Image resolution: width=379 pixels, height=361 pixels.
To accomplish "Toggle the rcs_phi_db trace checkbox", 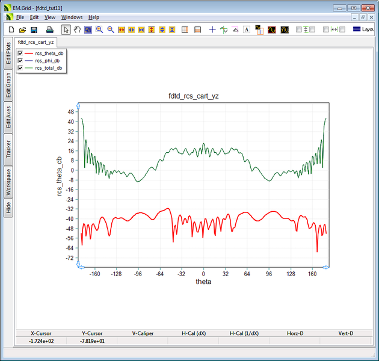I will click(x=20, y=61).
